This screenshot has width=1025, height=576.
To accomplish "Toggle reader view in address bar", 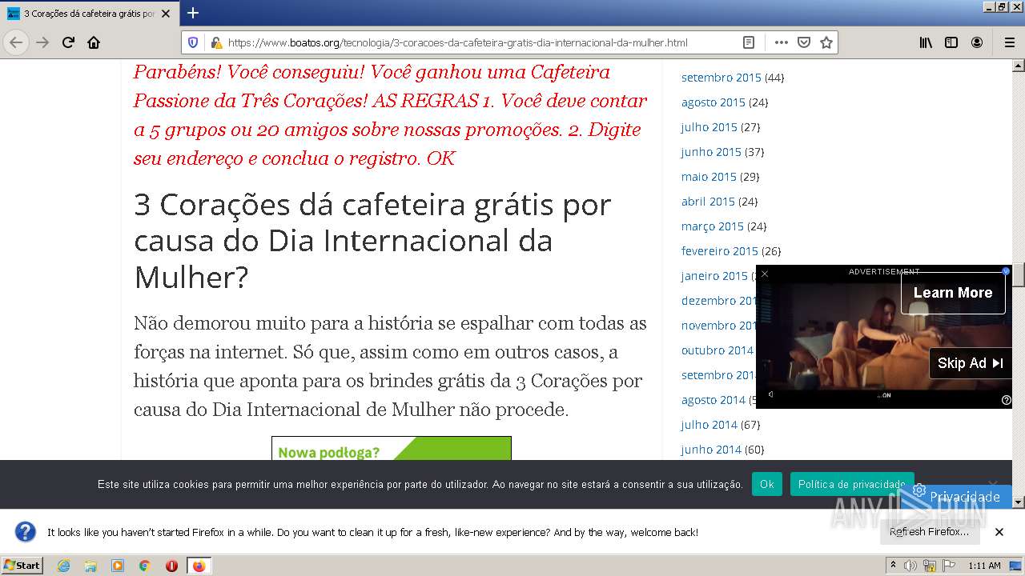I will pos(748,42).
